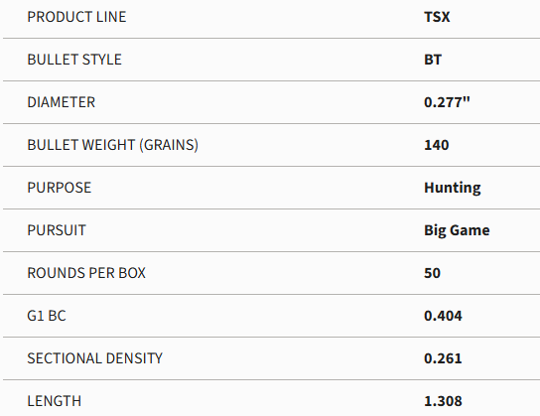The height and width of the screenshot is (416, 540).
Task: Select the Big Game pursuit value
Action: 457,230
